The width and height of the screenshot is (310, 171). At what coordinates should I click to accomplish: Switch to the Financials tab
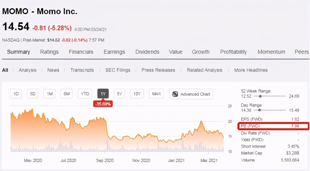click(x=81, y=52)
